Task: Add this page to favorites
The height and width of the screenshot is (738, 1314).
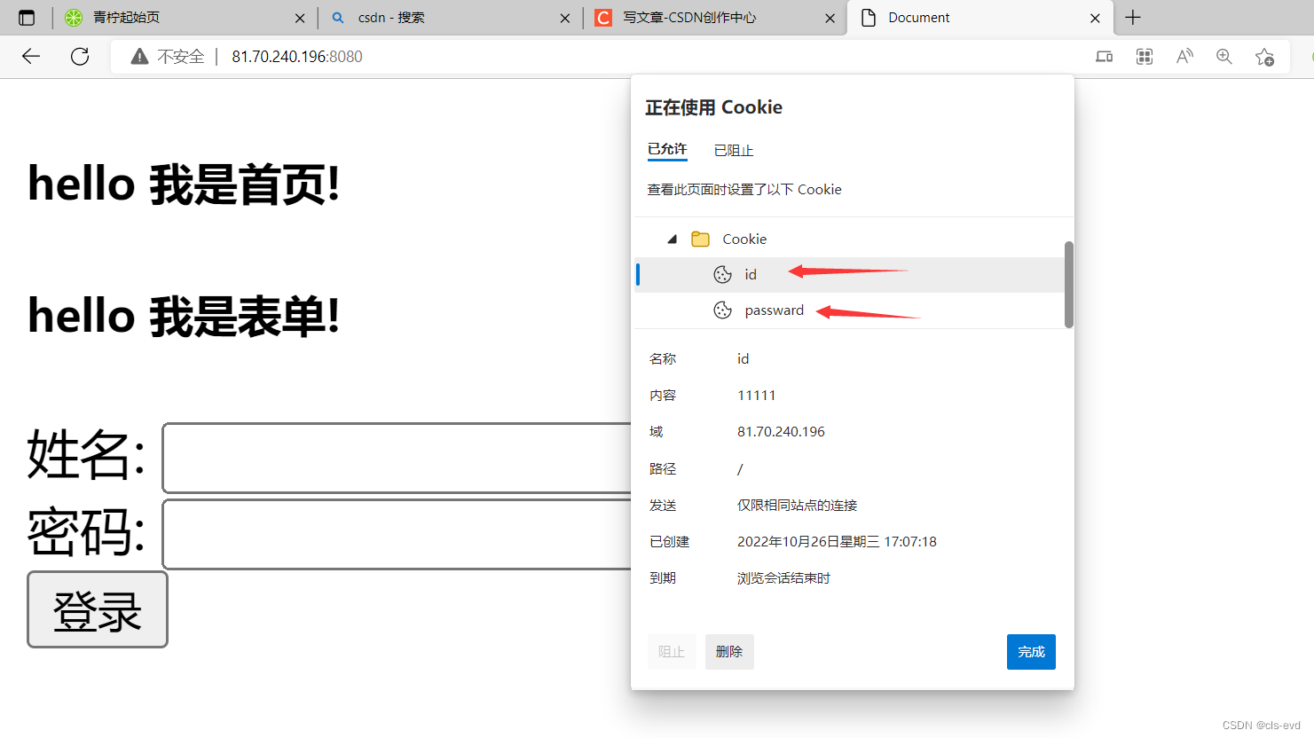Action: (x=1264, y=57)
